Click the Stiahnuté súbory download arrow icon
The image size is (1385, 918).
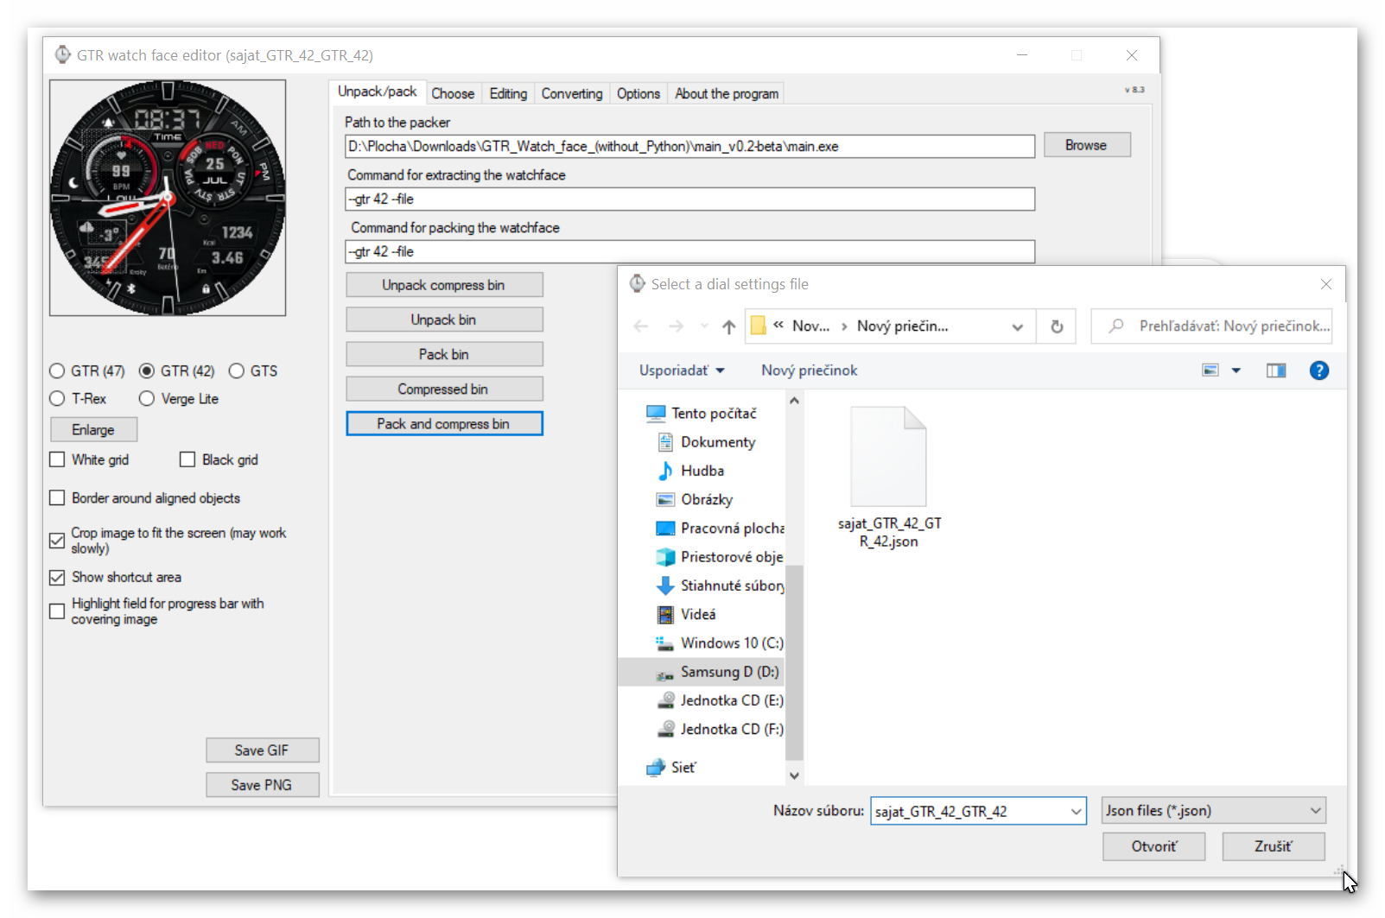pos(665,586)
